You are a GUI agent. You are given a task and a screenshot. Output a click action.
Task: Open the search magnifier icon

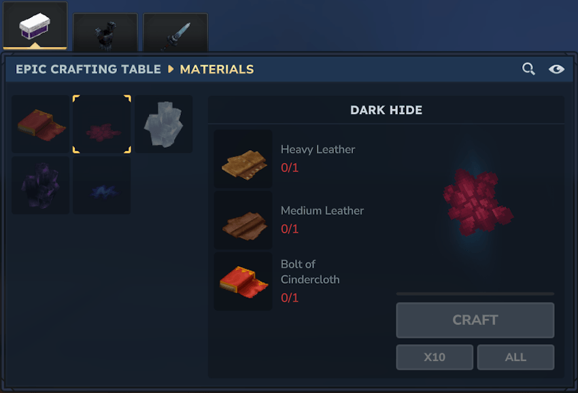click(528, 69)
